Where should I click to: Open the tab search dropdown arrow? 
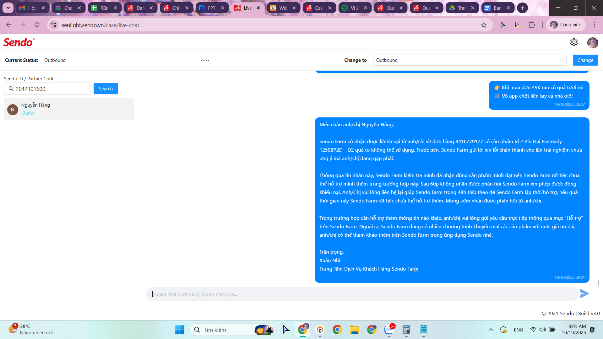click(x=8, y=8)
